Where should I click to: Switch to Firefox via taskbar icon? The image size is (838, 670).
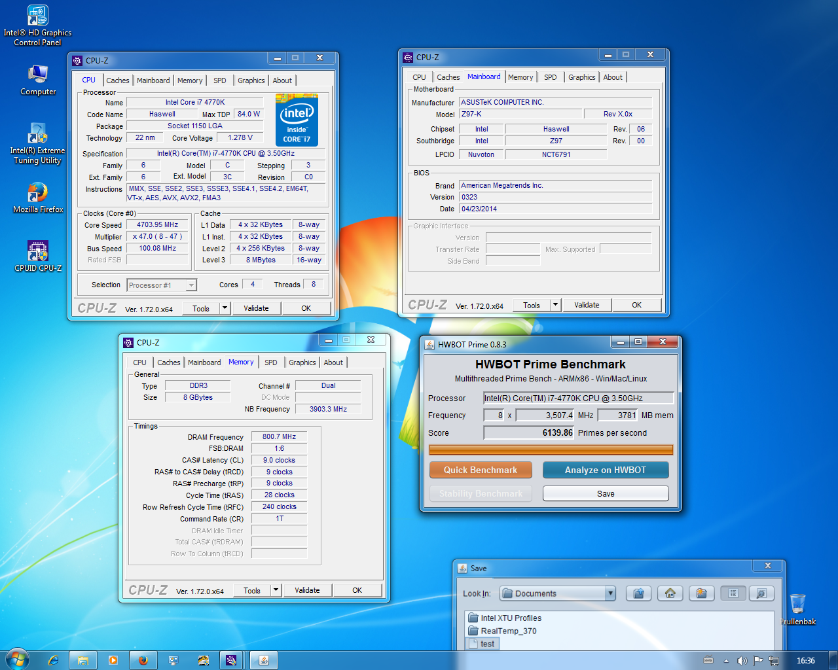(x=143, y=660)
